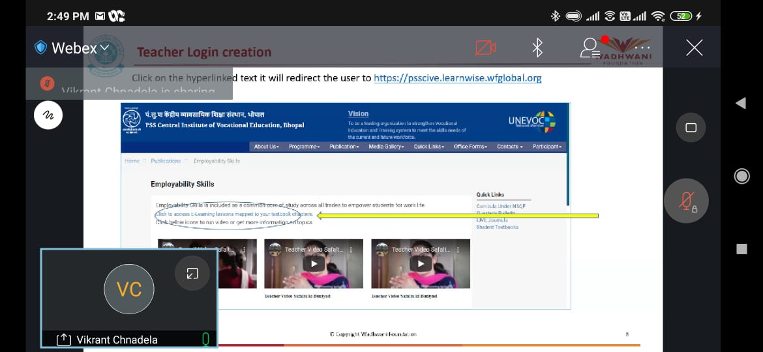Click the Teacher Login creation slide title

pos(204,52)
